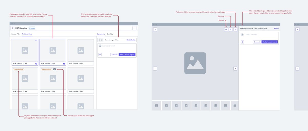308x131 pixels.
Task: Zoom out of the focused image
Action: (231, 29)
